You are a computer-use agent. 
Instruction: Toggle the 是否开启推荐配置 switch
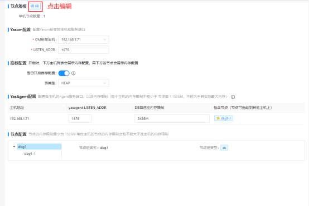coord(64,73)
